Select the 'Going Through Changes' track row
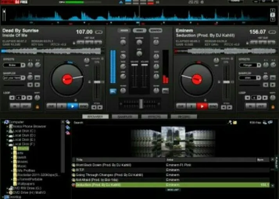 (171, 175)
